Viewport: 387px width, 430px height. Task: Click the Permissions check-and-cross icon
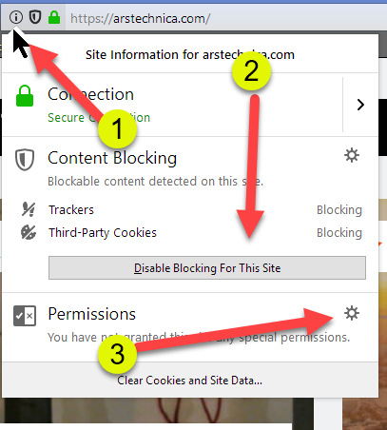25,316
